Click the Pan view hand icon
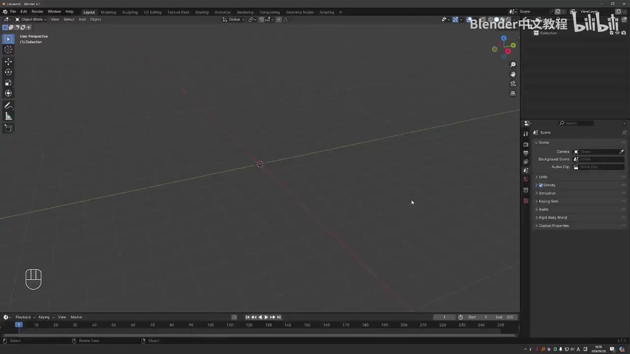 click(x=513, y=74)
